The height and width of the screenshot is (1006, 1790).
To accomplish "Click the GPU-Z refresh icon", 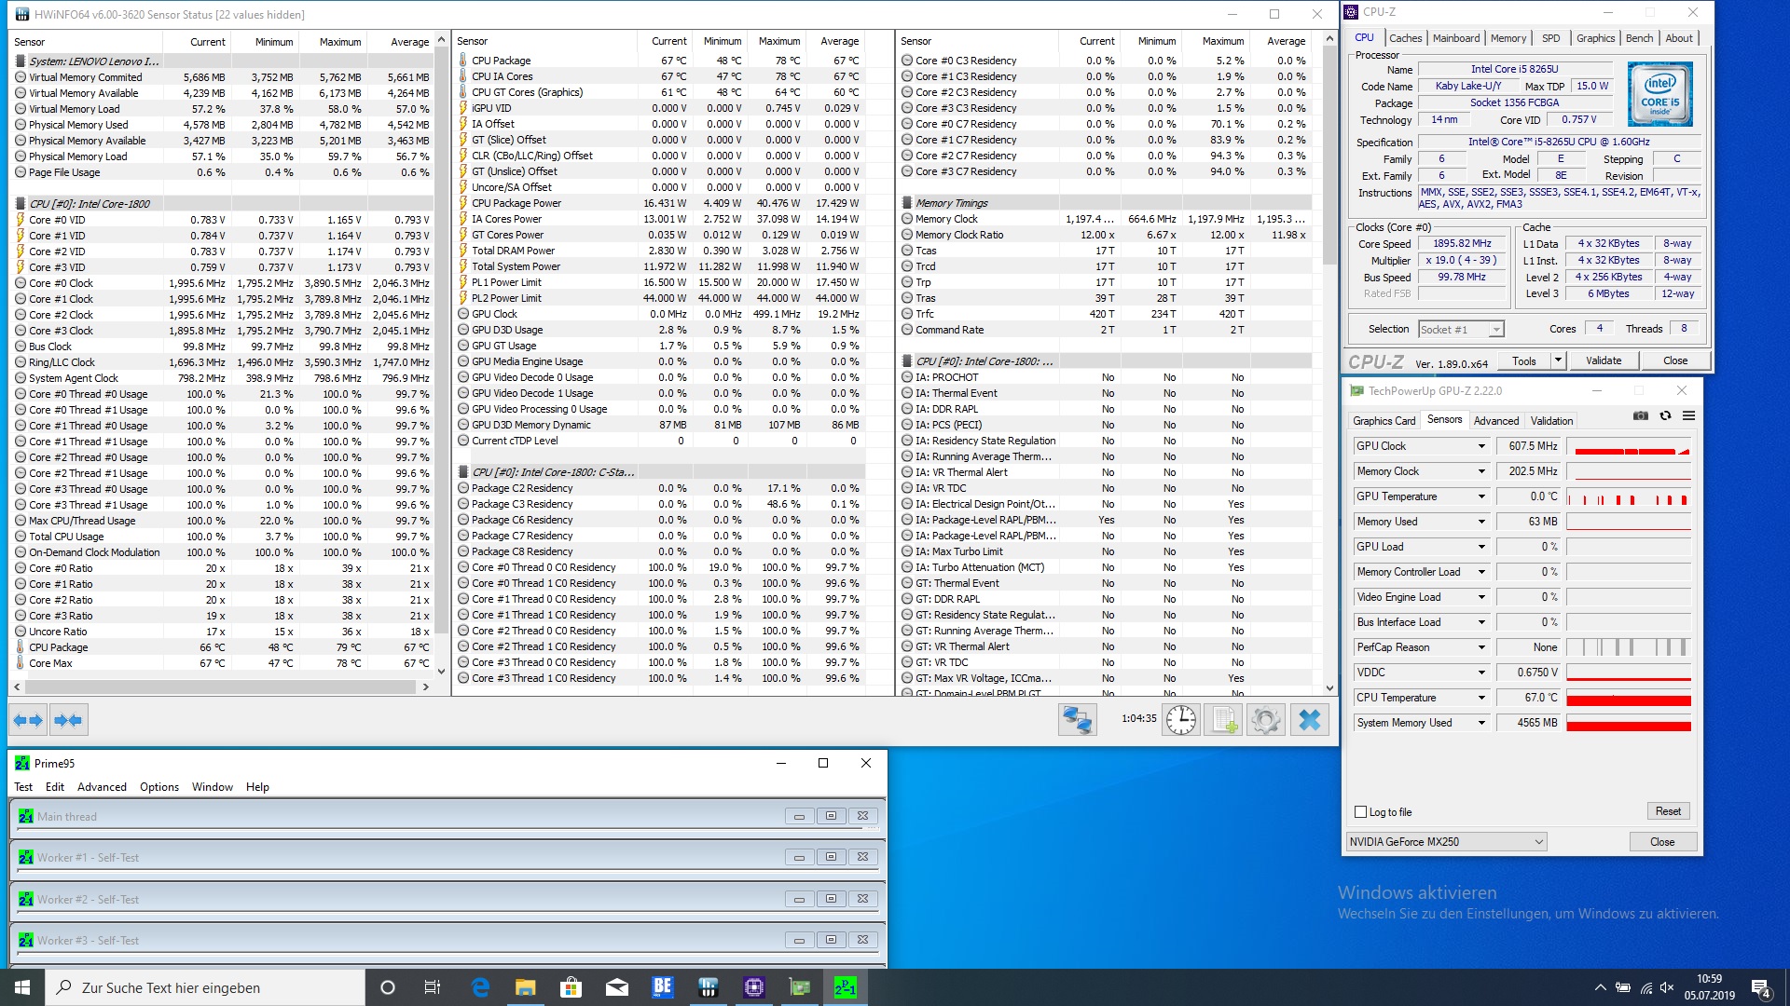I will point(1665,415).
